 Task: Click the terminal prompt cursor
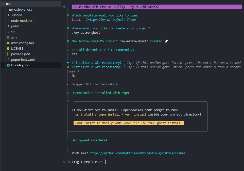(104, 162)
